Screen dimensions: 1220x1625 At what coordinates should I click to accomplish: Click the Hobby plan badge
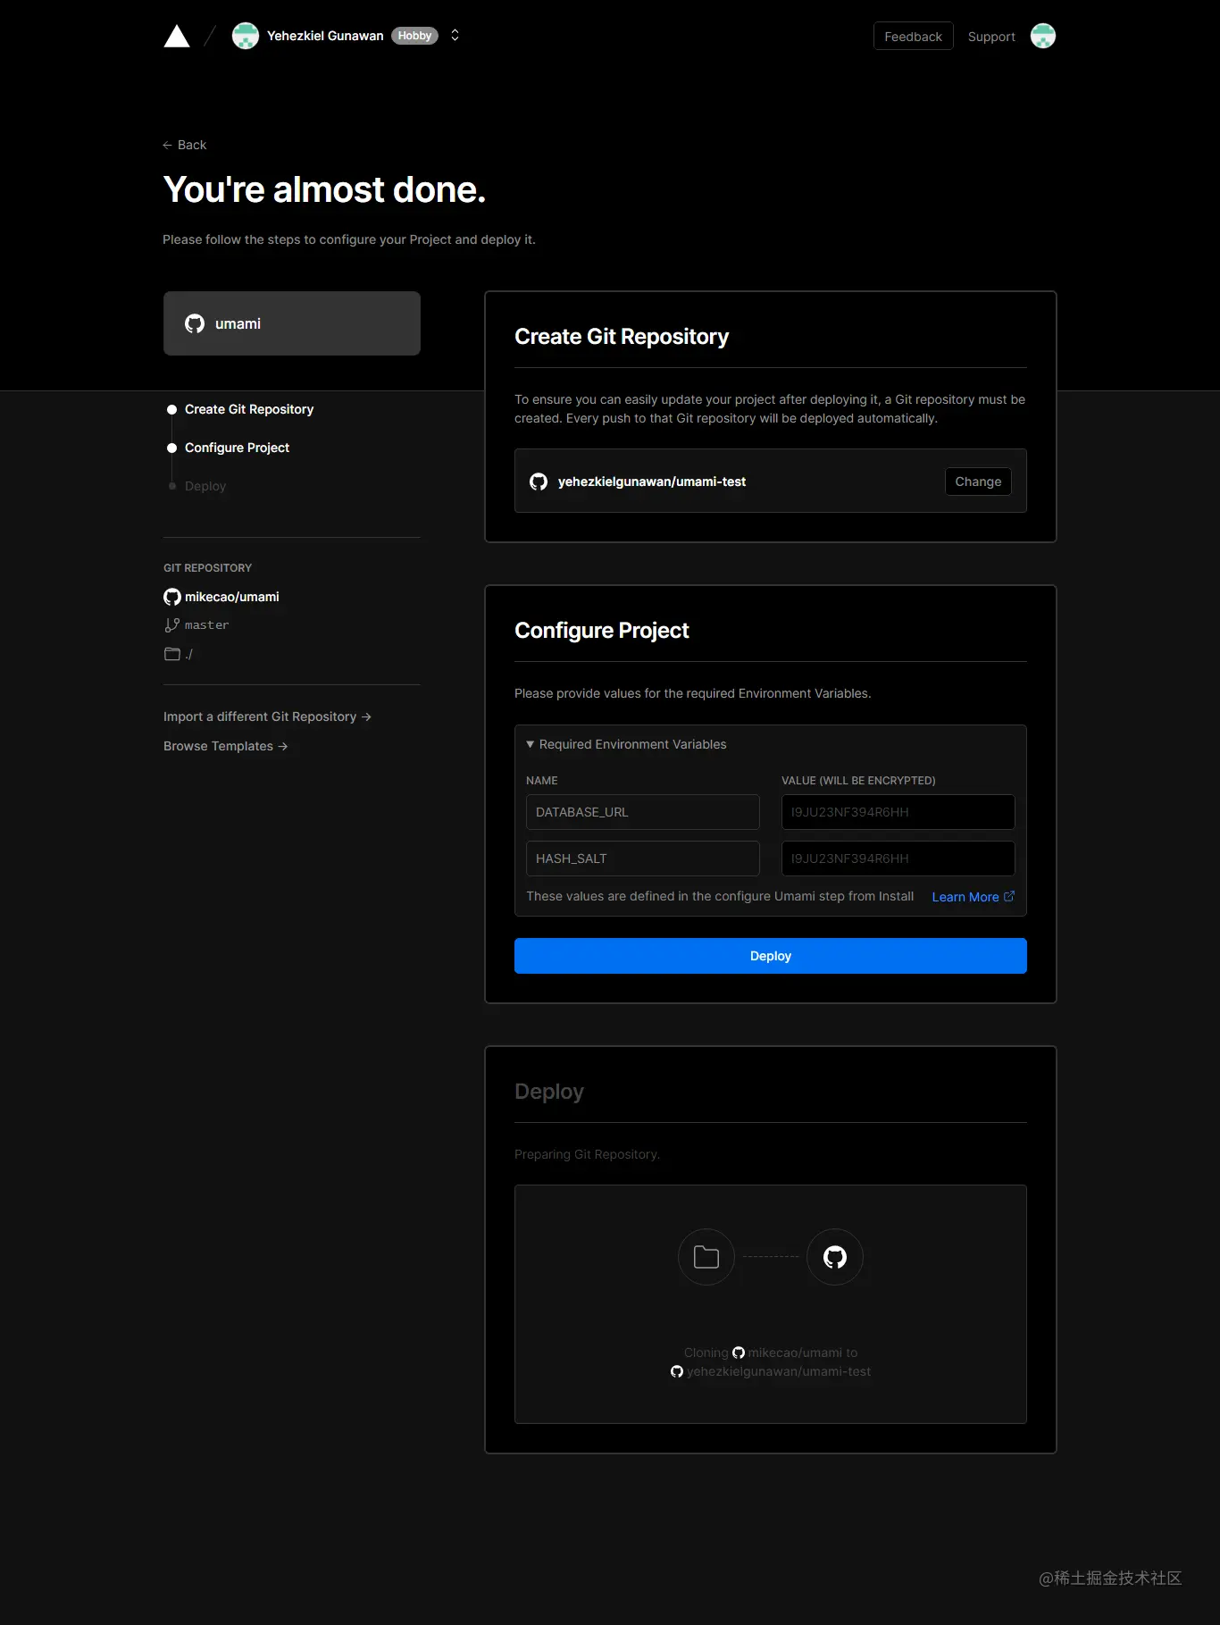pos(414,36)
